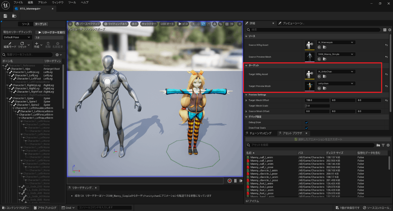Select the viewport select-mode arrow tool
The image size is (393, 211).
click(193, 24)
